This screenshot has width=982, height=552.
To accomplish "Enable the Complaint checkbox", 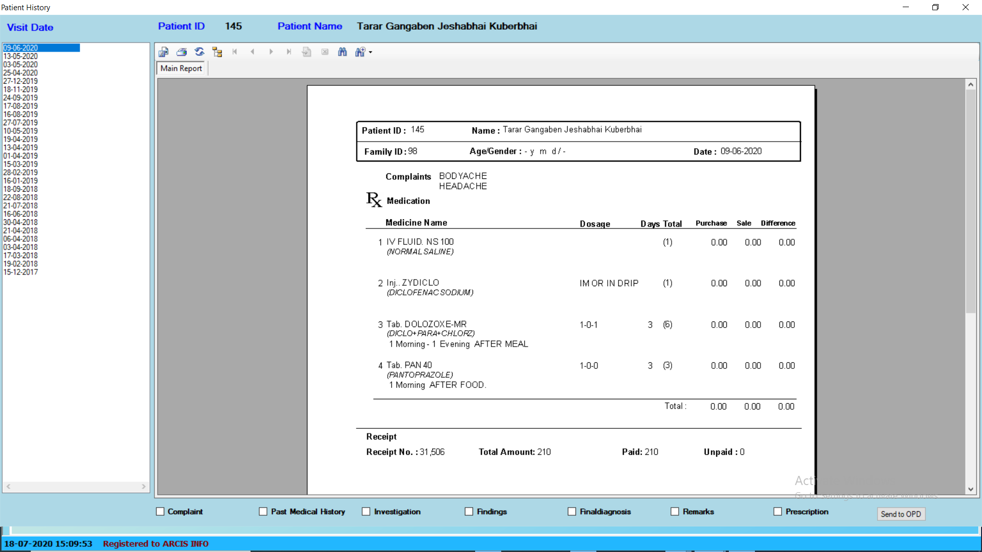I will [160, 512].
